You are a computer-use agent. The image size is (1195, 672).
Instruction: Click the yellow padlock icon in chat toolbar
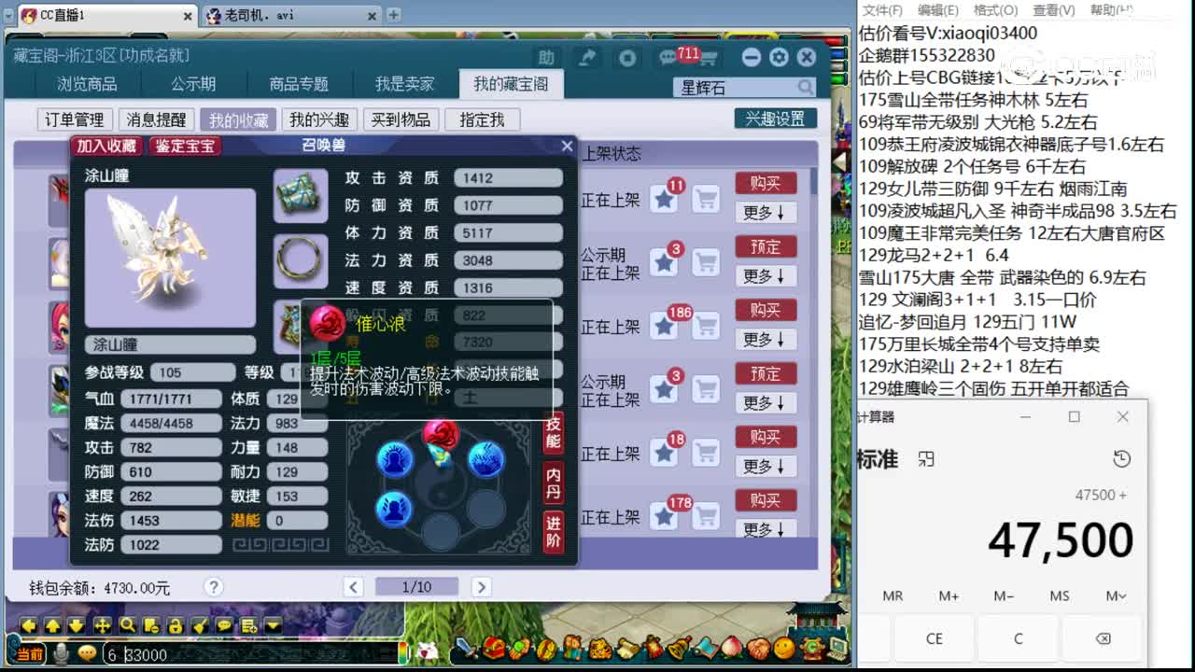(x=176, y=625)
